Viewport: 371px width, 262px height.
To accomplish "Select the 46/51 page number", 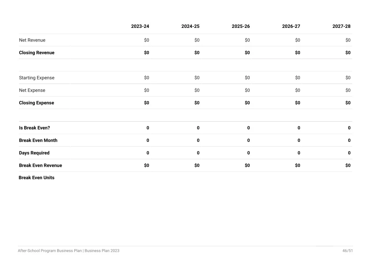I will pyautogui.click(x=347, y=251).
